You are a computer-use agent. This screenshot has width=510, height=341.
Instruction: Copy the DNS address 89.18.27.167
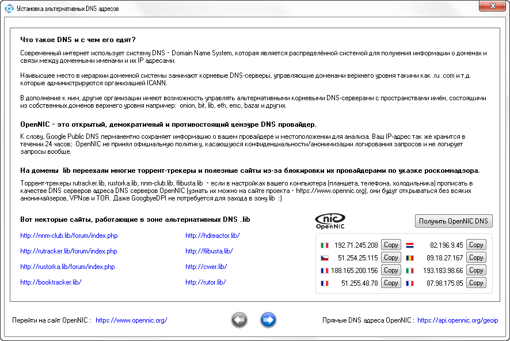tap(476, 257)
